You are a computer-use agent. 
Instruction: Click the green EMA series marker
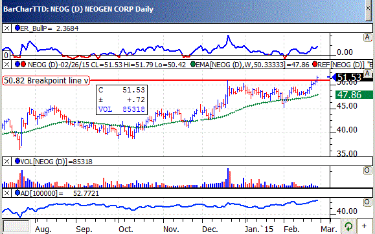[x=193, y=64]
